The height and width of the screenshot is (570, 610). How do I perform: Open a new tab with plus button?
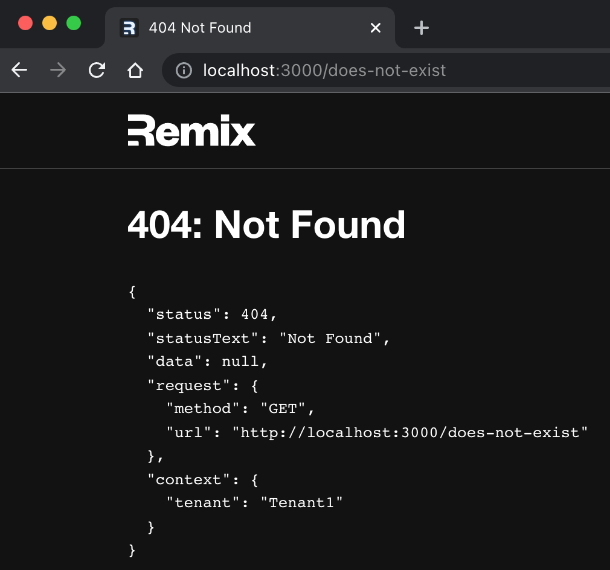422,28
